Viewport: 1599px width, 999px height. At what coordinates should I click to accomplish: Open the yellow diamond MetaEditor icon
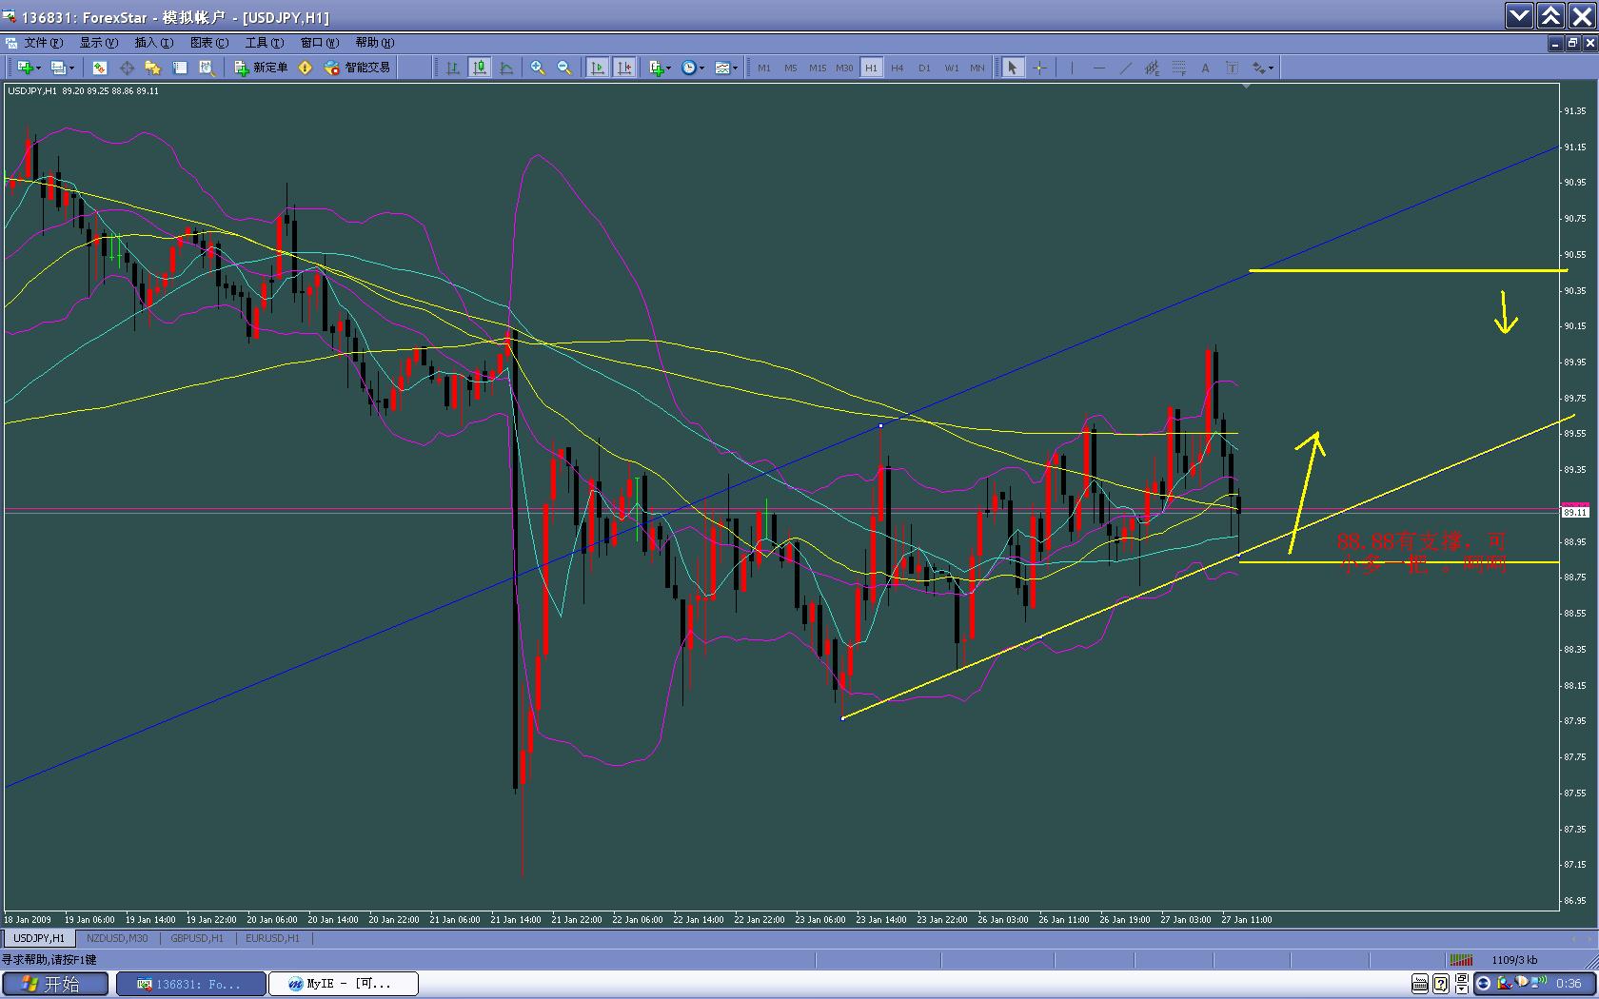coord(306,68)
